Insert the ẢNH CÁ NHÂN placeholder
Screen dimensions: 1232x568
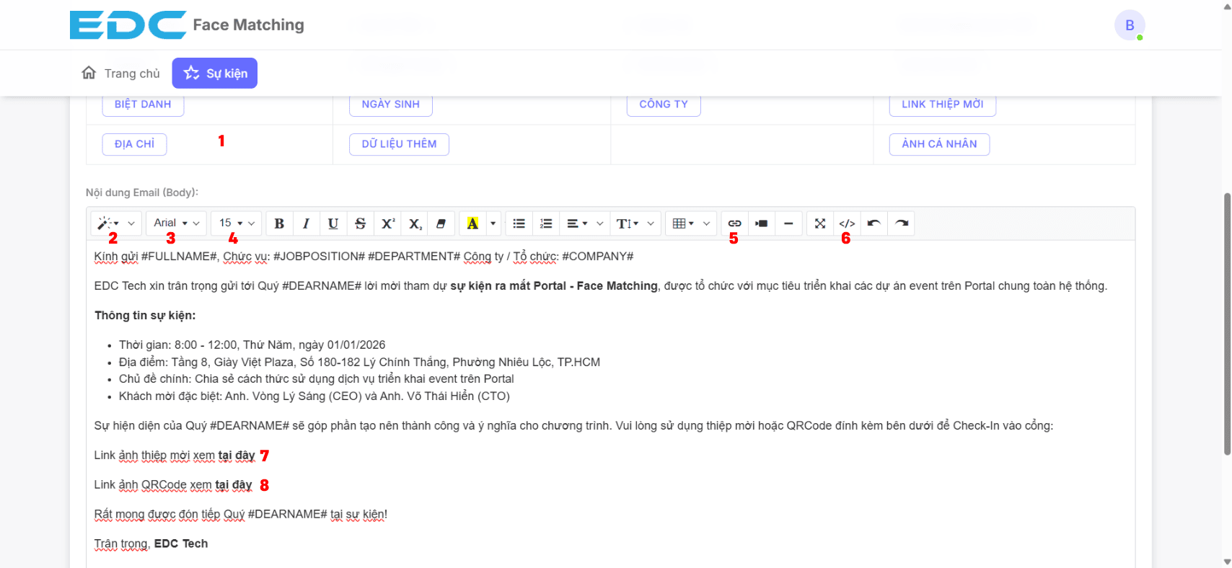(x=939, y=144)
